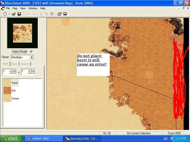Click the New Map toolbar icon
Image resolution: width=190 pixels, height=142 pixels.
pos(5,14)
